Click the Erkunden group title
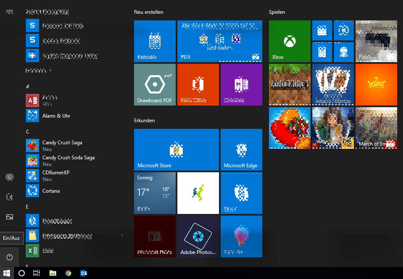Screen dimensions: 403x279 tap(144, 121)
